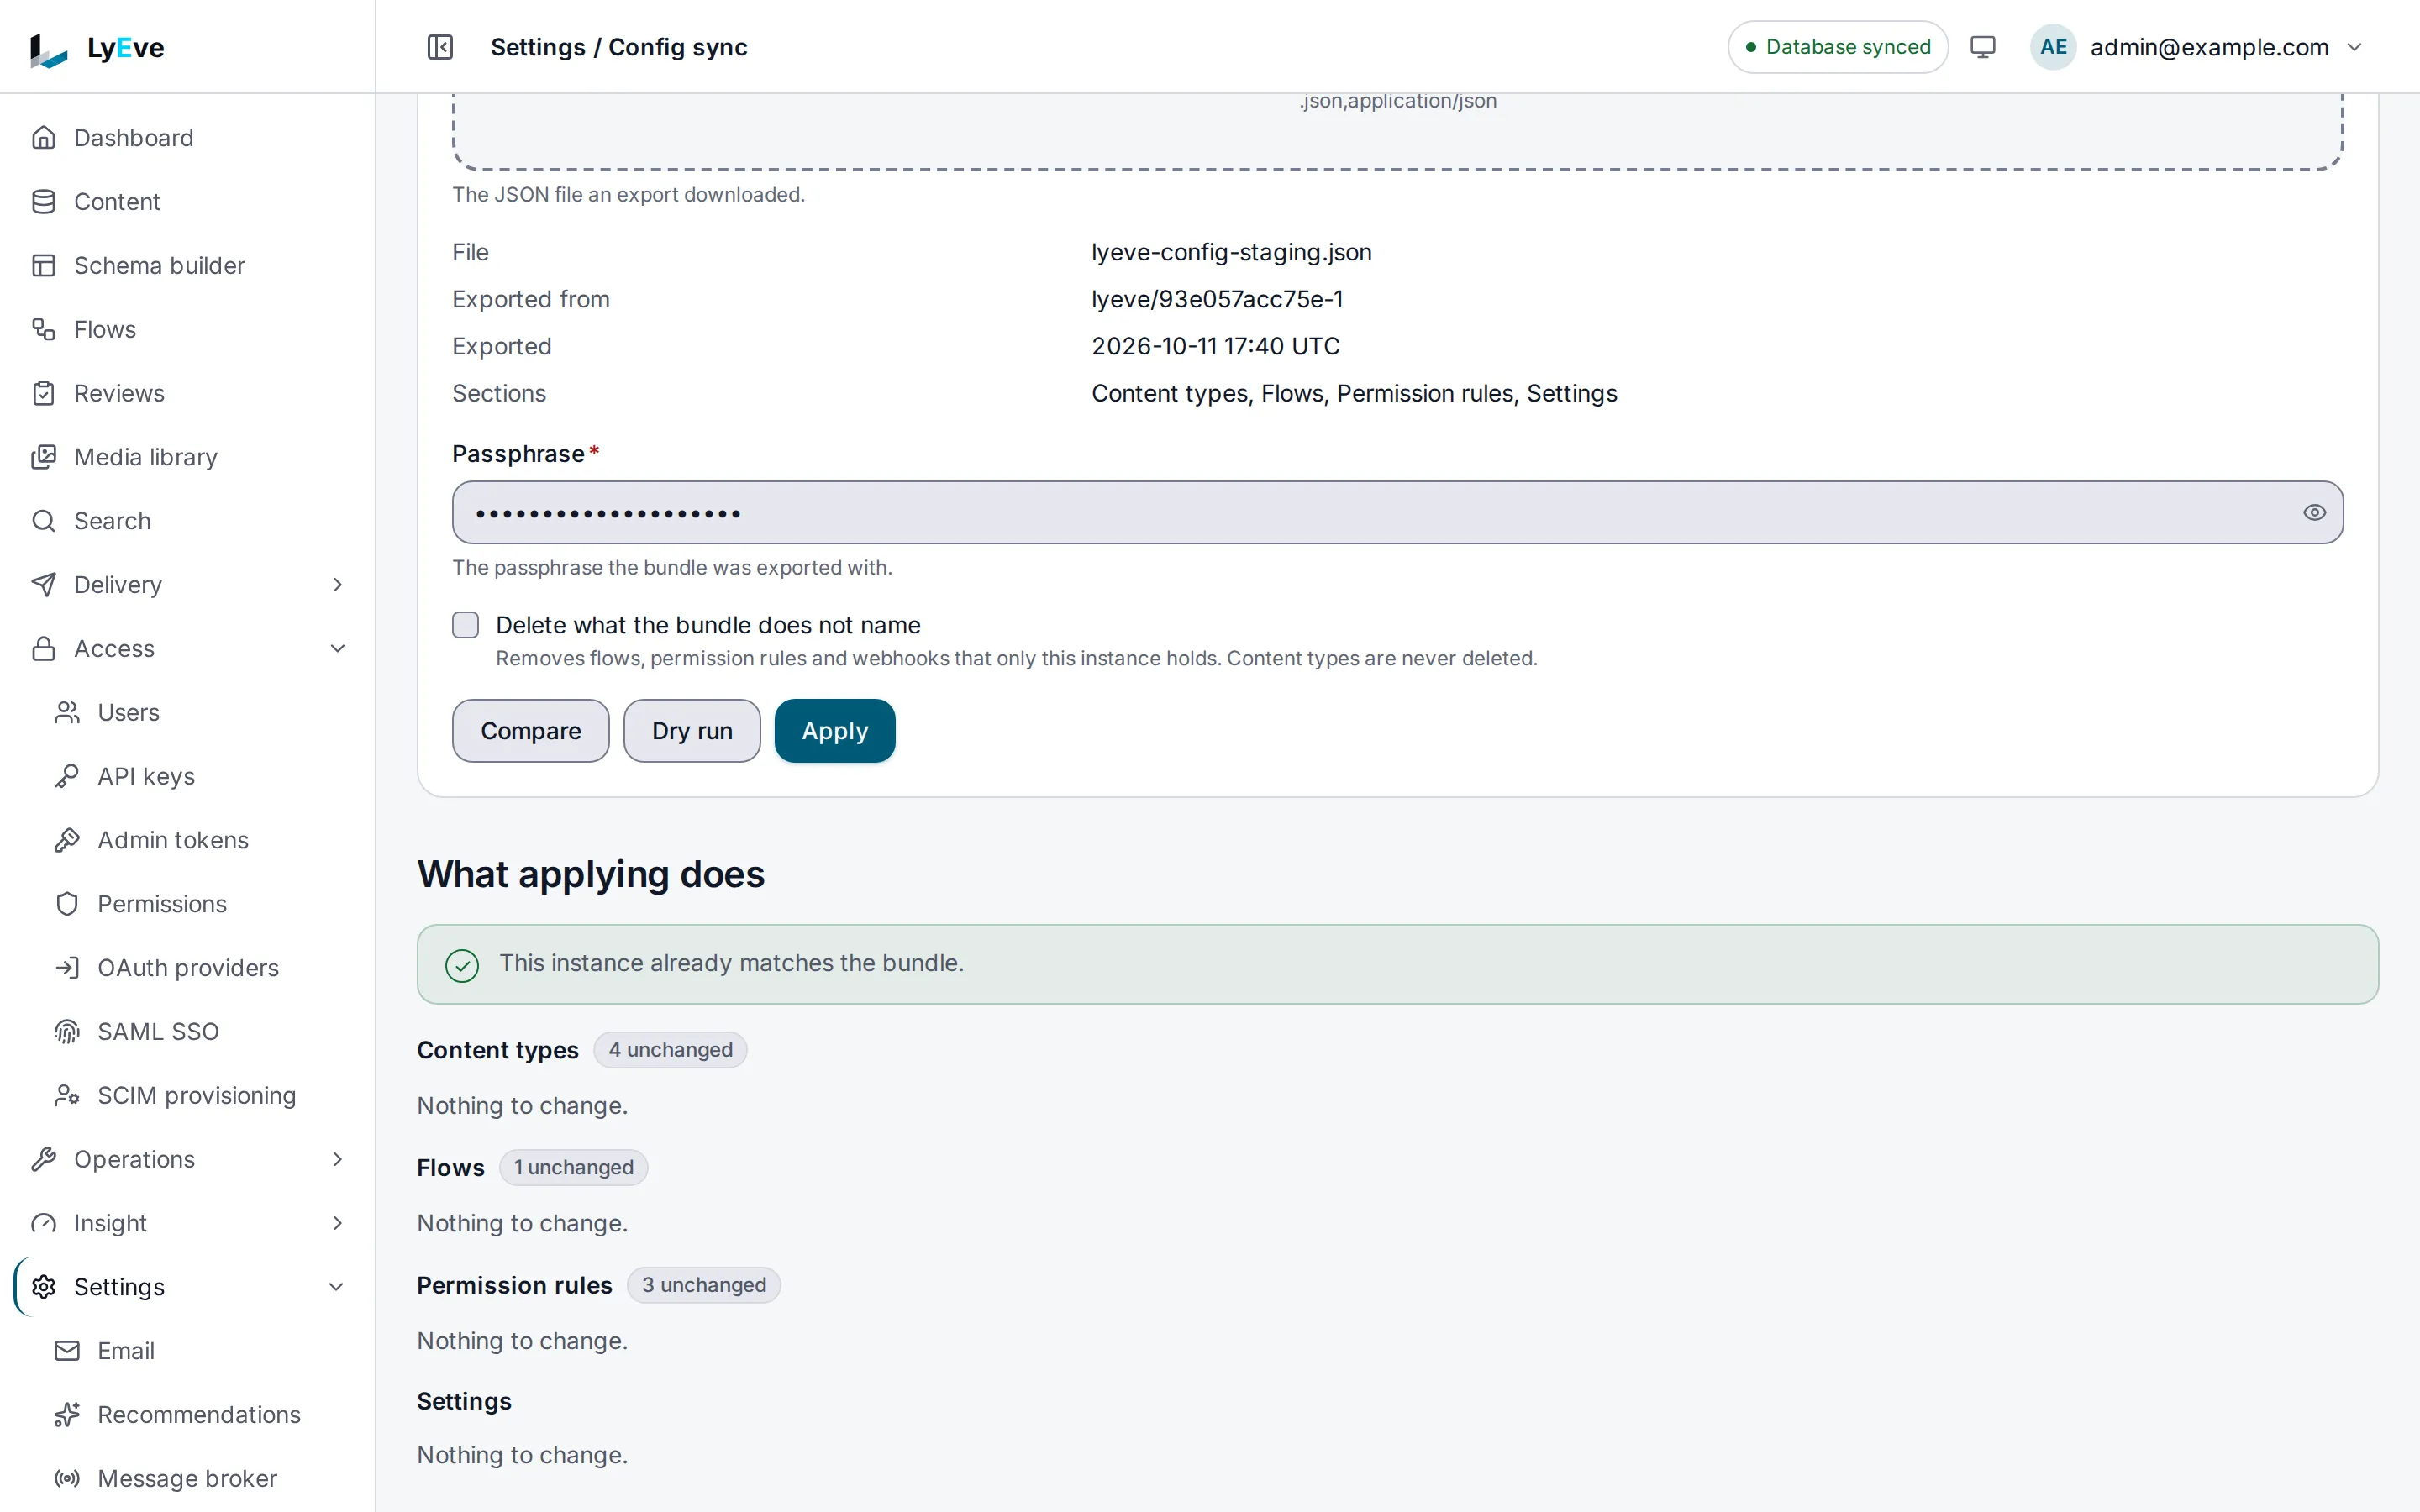Click the Message broker broadcast icon
This screenshot has width=2420, height=1512.
coord(67,1478)
